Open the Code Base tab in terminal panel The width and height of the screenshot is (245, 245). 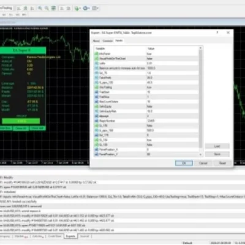55,236
